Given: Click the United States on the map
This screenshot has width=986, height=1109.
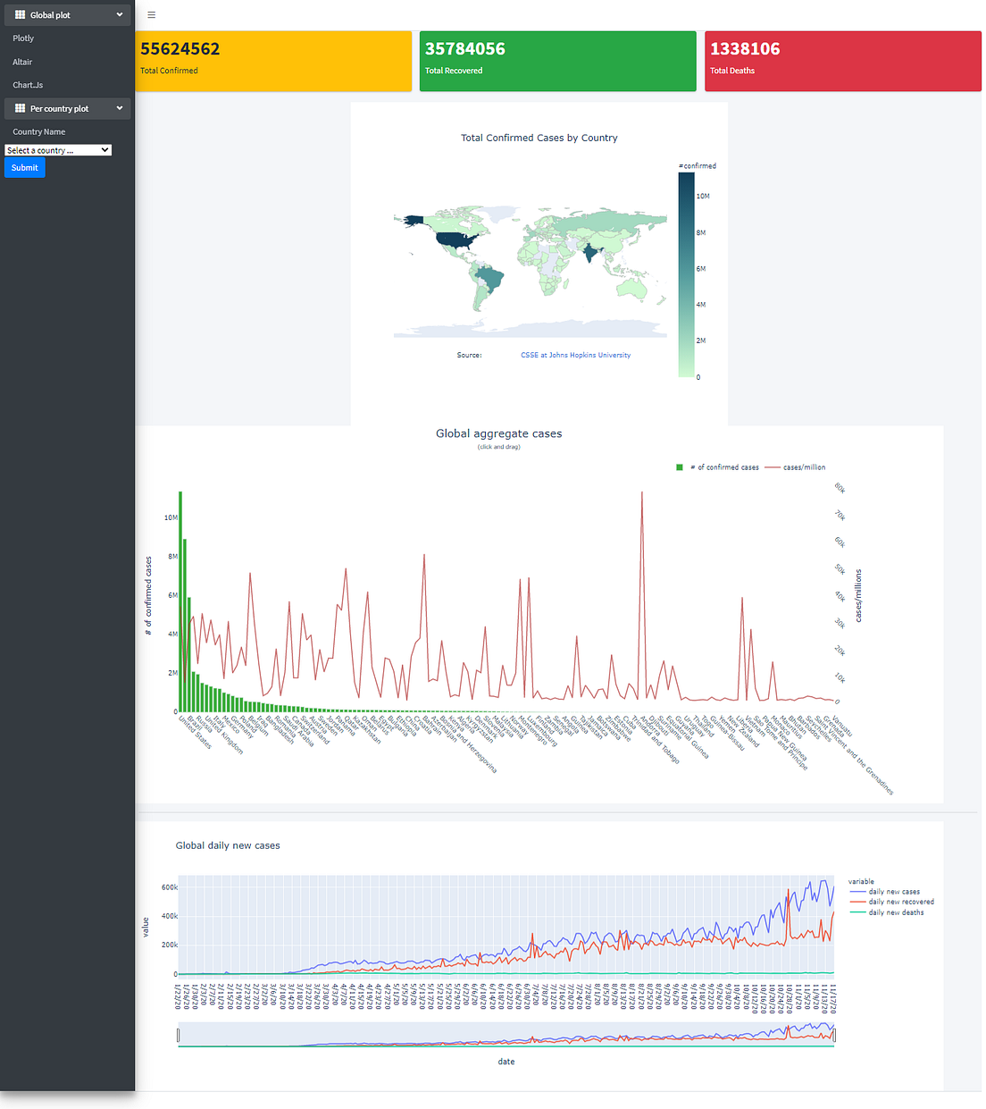Looking at the screenshot, I should click(455, 239).
